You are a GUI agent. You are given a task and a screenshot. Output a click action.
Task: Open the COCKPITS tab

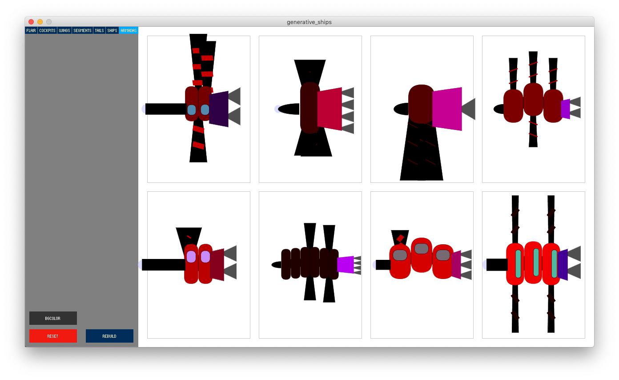point(47,30)
